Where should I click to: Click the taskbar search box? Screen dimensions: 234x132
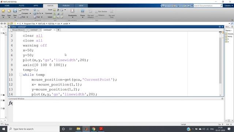coord(33,129)
